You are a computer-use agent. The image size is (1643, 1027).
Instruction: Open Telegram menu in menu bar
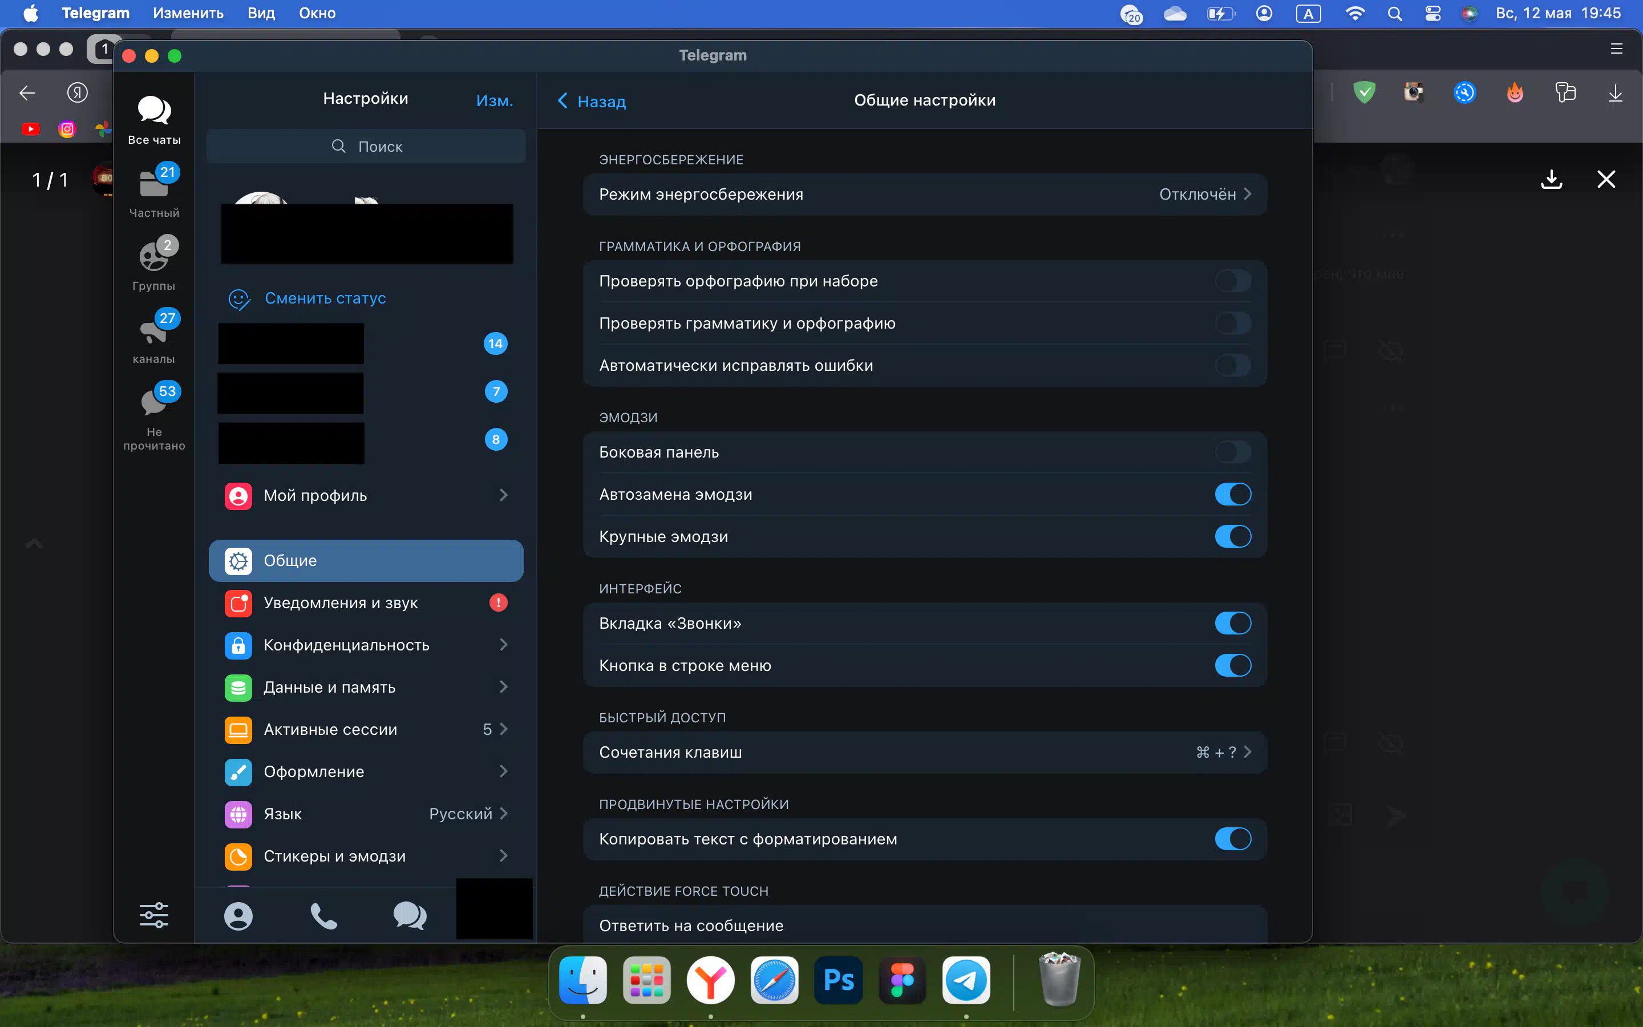click(x=96, y=14)
